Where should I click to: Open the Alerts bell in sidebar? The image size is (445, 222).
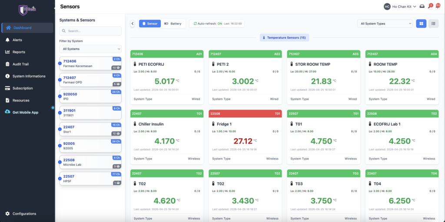point(7,40)
